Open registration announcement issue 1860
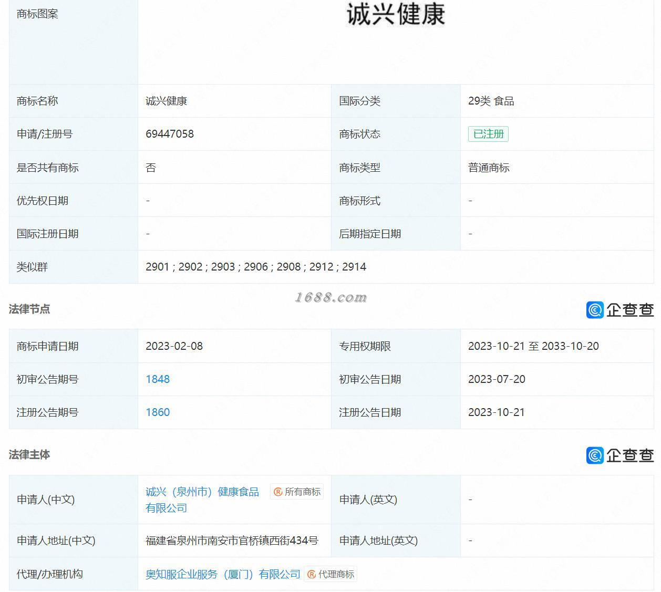The height and width of the screenshot is (592, 661). tap(158, 412)
